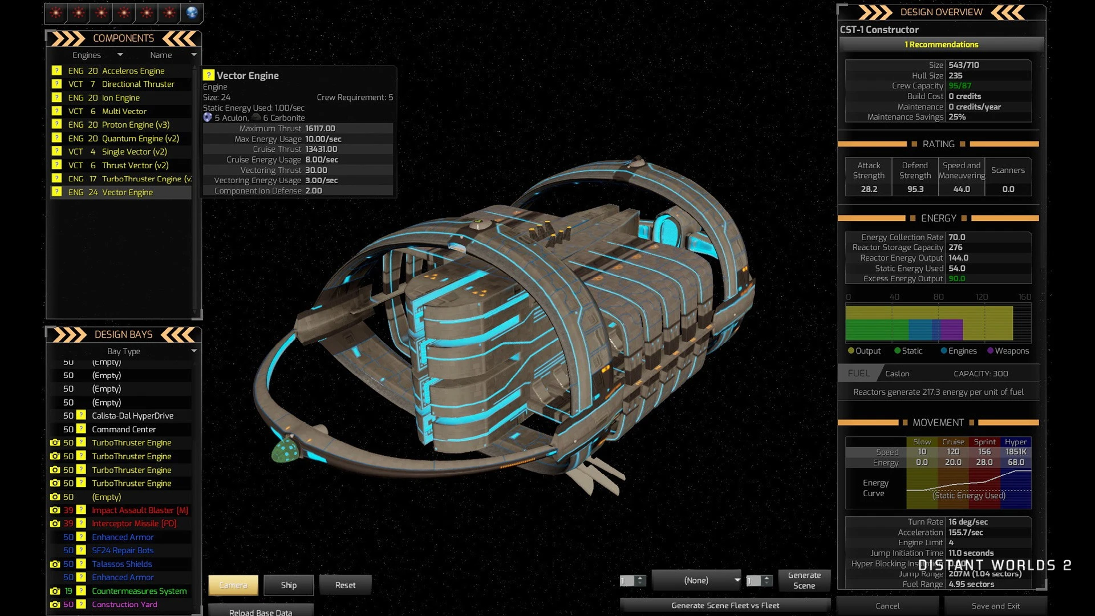Click question icon beside Calista-Dal HyperDrive
The height and width of the screenshot is (616, 1095).
(81, 416)
